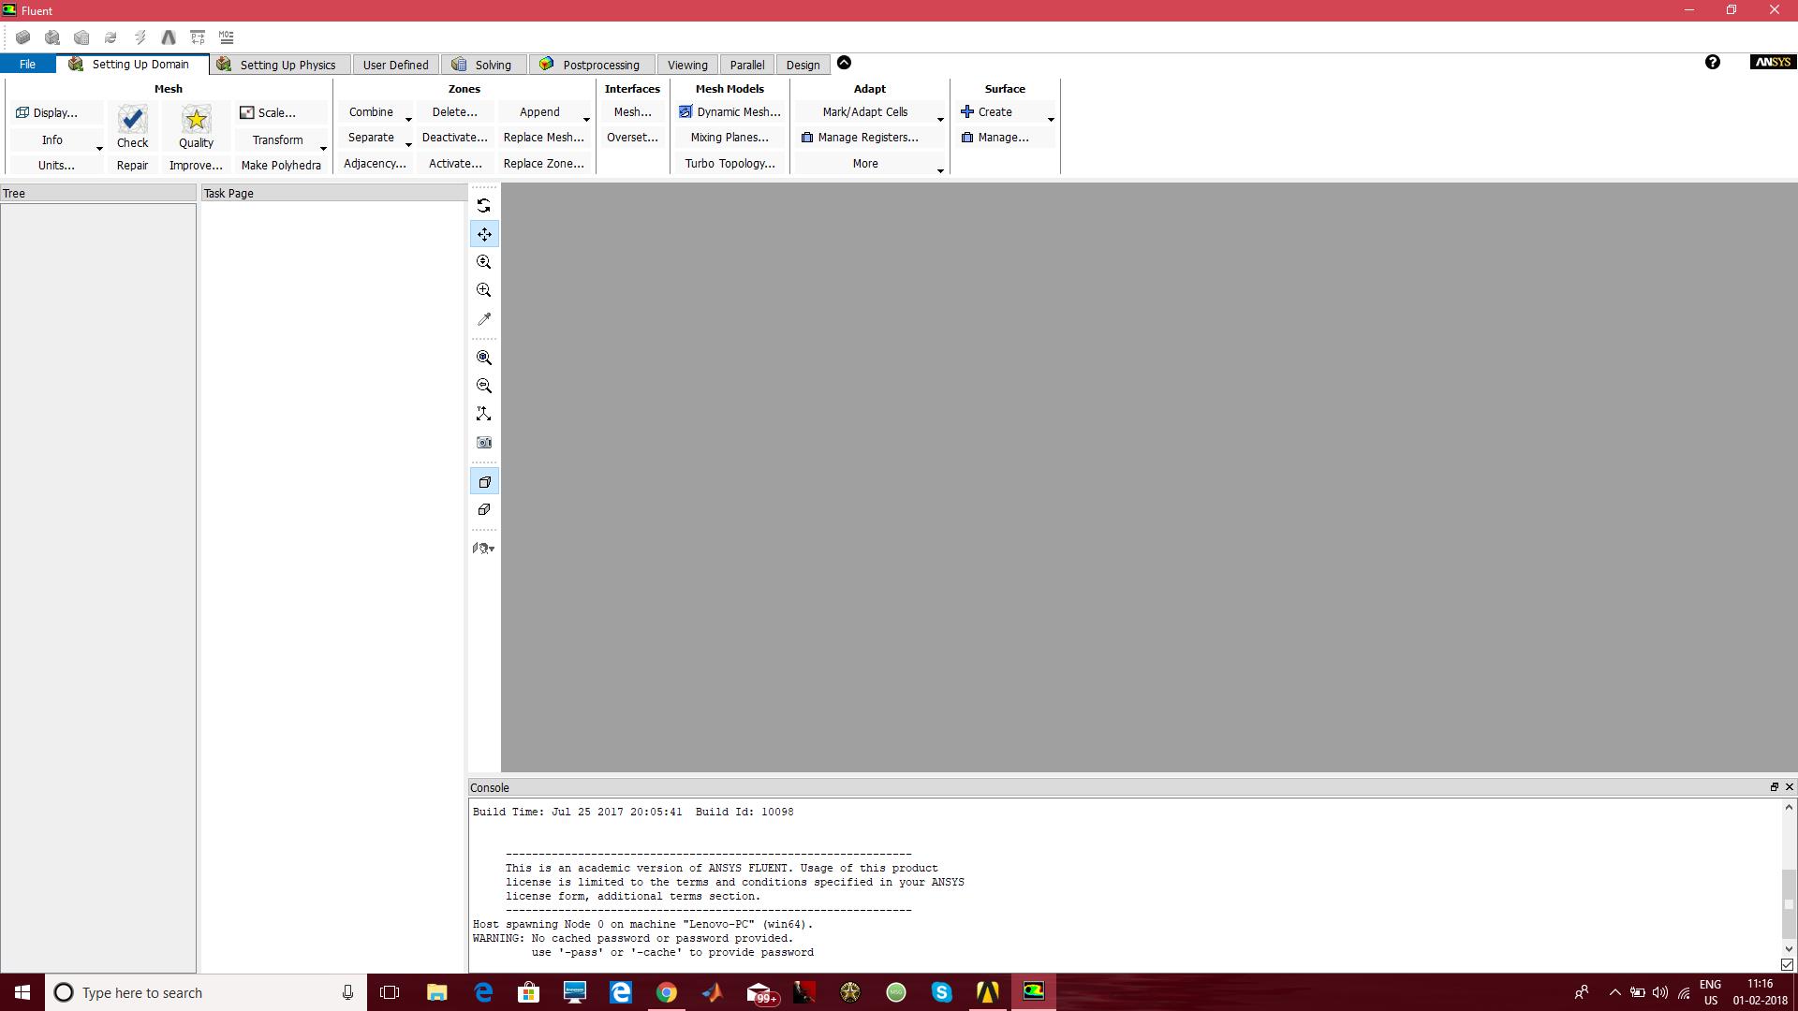
Task: Expand the Mesh Info dropdown arrow
Action: (99, 148)
